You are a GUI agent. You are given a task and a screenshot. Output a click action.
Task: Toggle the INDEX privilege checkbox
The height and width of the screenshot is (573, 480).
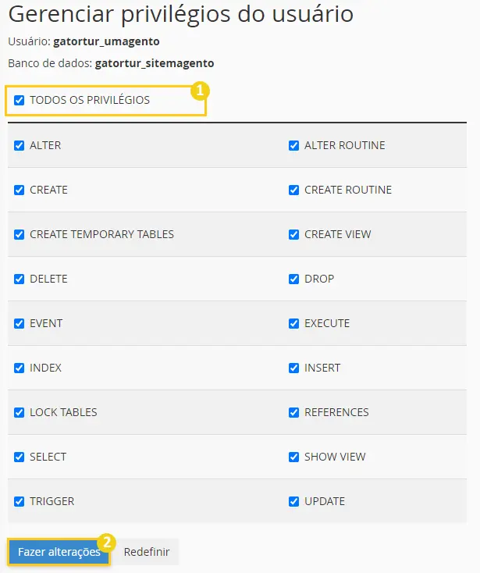[19, 368]
